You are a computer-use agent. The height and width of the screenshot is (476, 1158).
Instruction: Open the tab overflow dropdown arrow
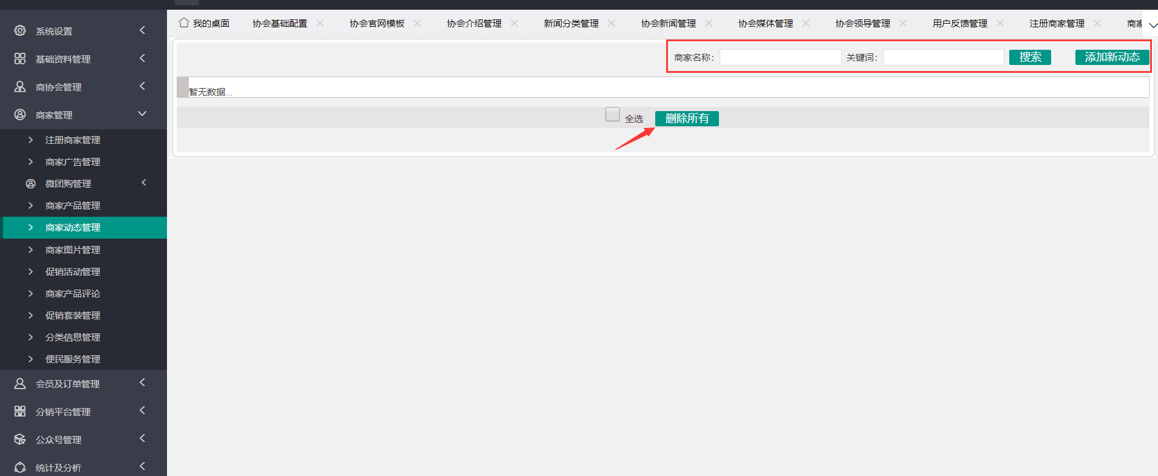[x=1153, y=25]
